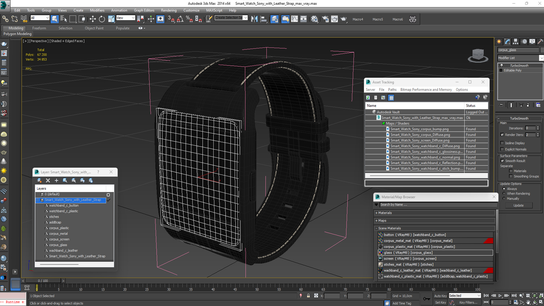Switch Asset Tracking to table view icon
Image resolution: width=544 pixels, height=306 pixels.
391,98
